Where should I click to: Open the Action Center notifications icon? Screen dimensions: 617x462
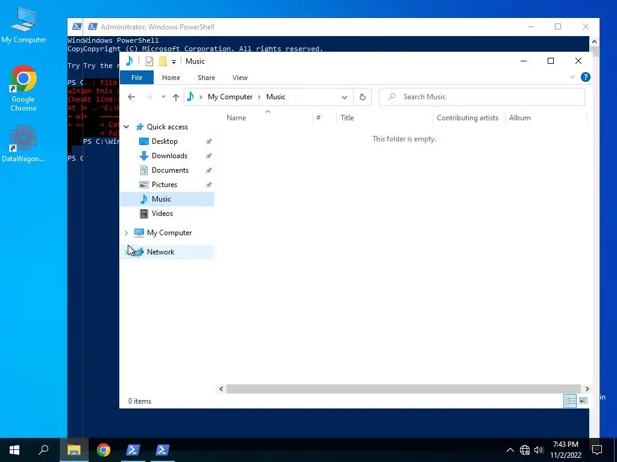597,450
